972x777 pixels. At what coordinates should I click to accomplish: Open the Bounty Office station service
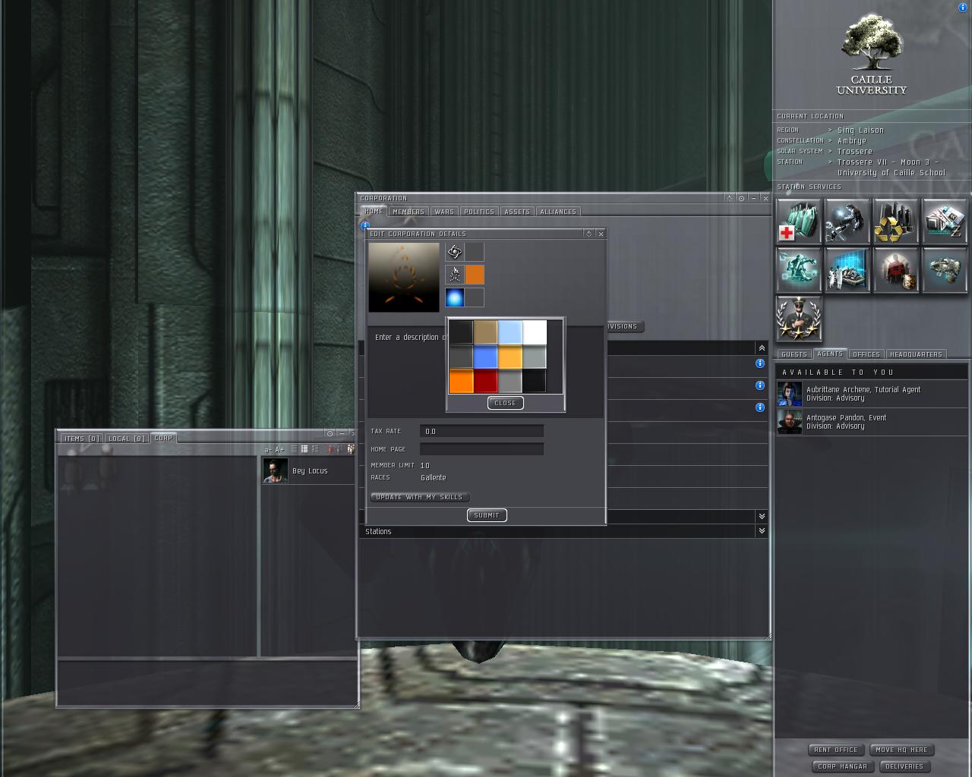[896, 270]
